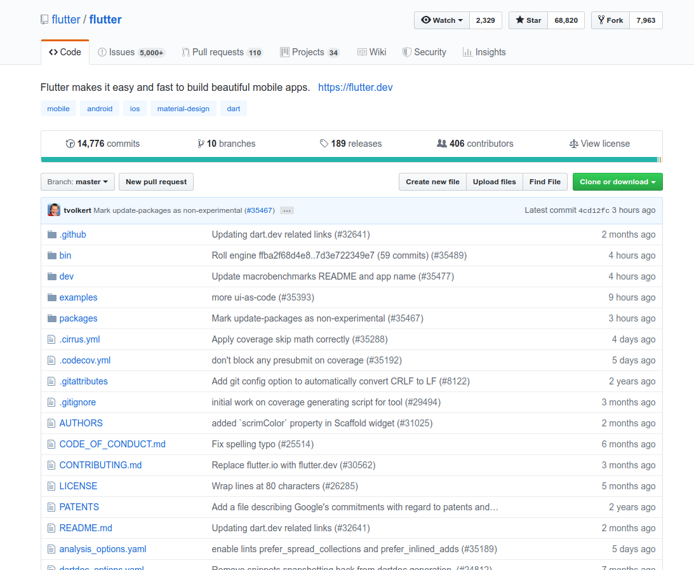Click the file icon beside CONTRIBUTING.md
Viewport: 694px width, 570px height.
click(51, 465)
